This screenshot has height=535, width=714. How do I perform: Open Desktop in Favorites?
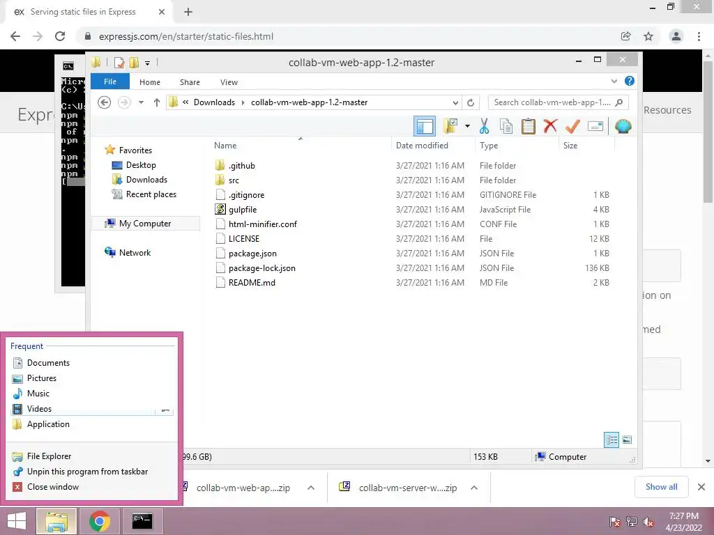point(141,165)
